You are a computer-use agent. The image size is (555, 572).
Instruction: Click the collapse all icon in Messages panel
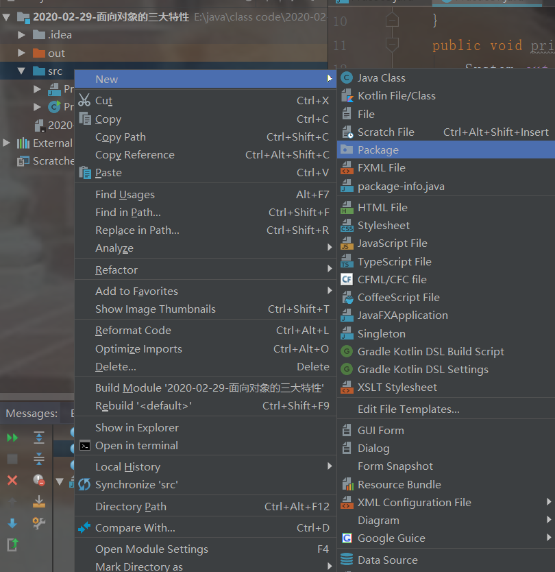38,459
